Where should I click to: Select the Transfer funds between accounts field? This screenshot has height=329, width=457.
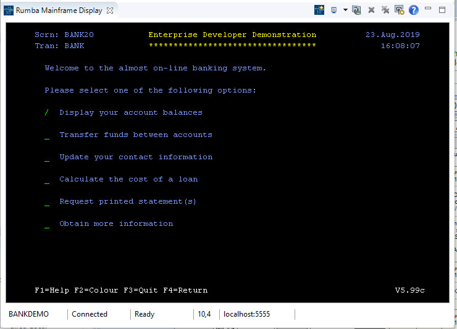47,136
